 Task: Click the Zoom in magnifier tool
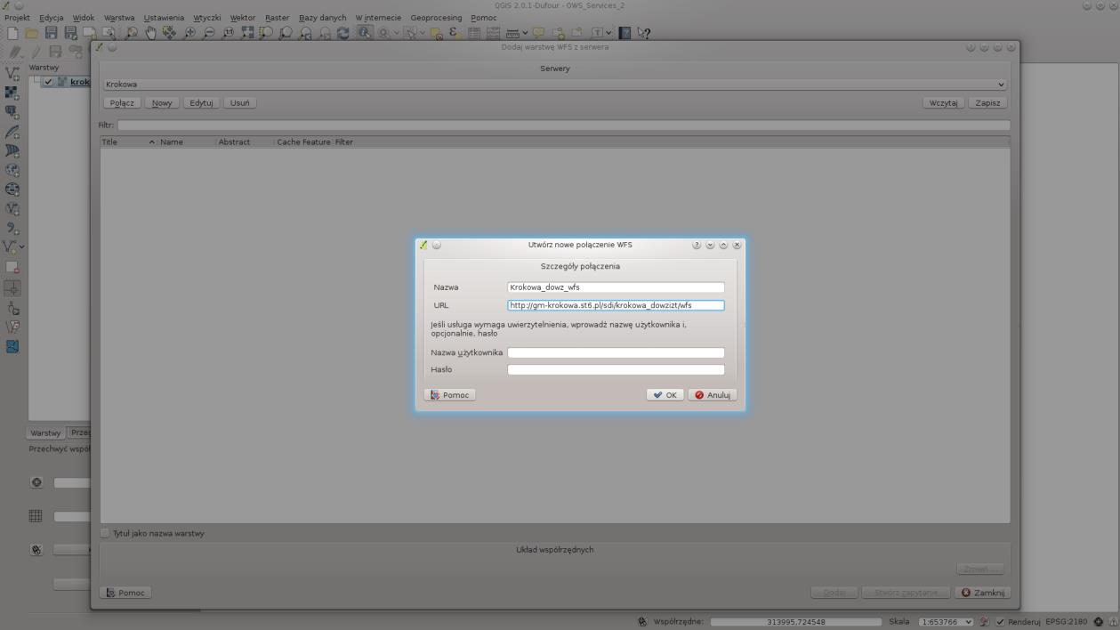(189, 33)
